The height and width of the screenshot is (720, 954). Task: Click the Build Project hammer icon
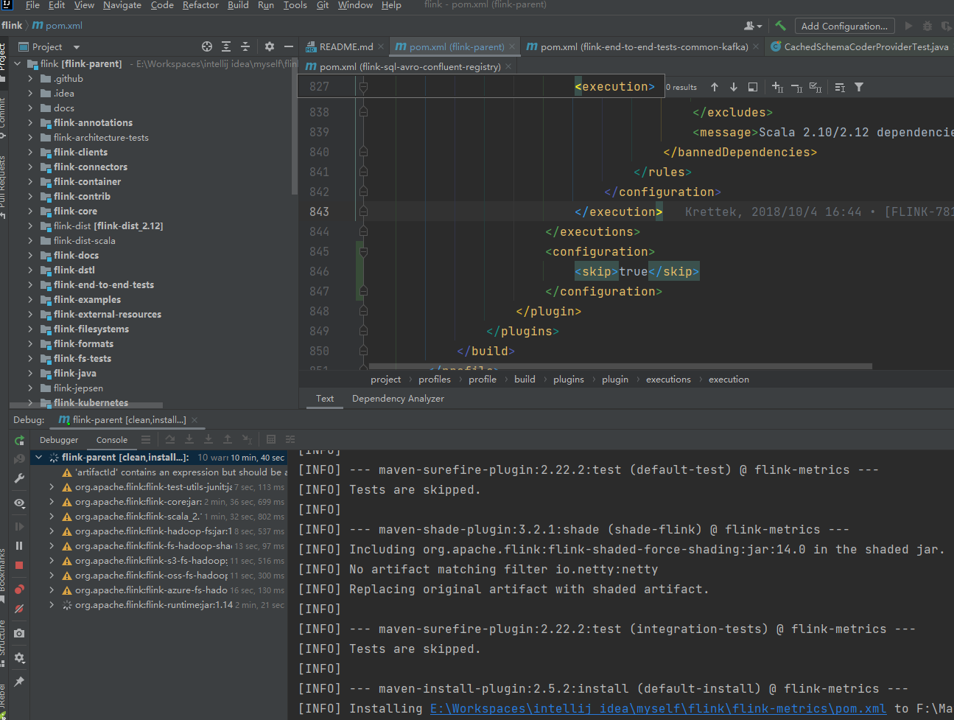pos(780,26)
